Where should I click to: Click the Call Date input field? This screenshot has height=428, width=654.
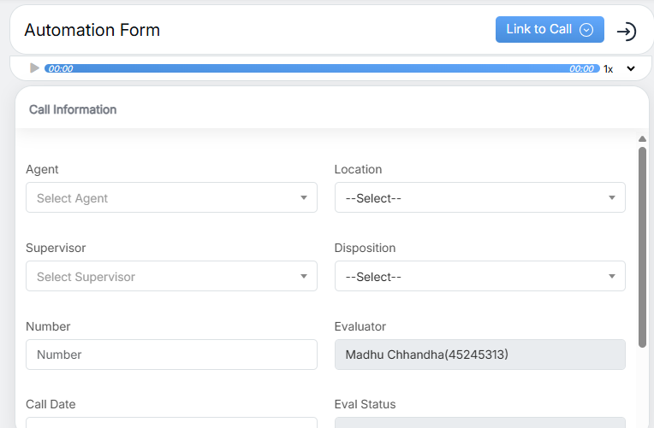[x=171, y=422]
